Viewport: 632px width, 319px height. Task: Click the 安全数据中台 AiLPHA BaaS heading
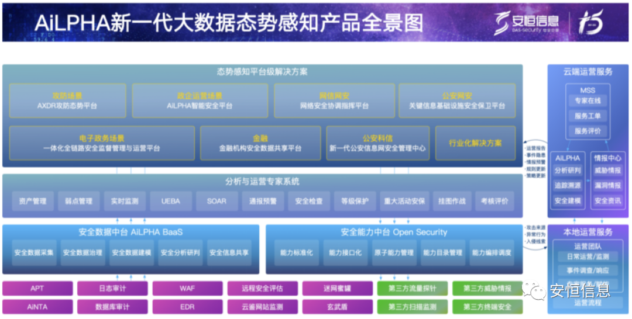click(130, 232)
